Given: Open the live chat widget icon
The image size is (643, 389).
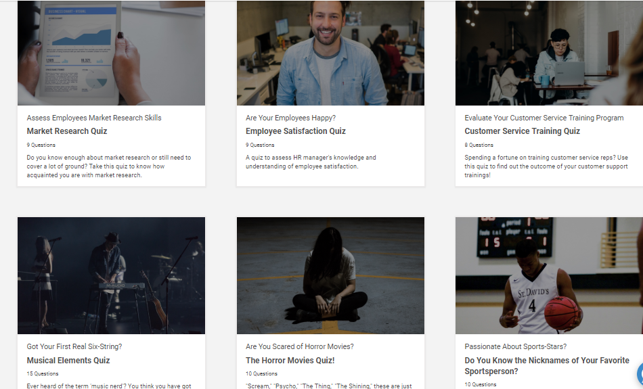Looking at the screenshot, I should click(639, 373).
